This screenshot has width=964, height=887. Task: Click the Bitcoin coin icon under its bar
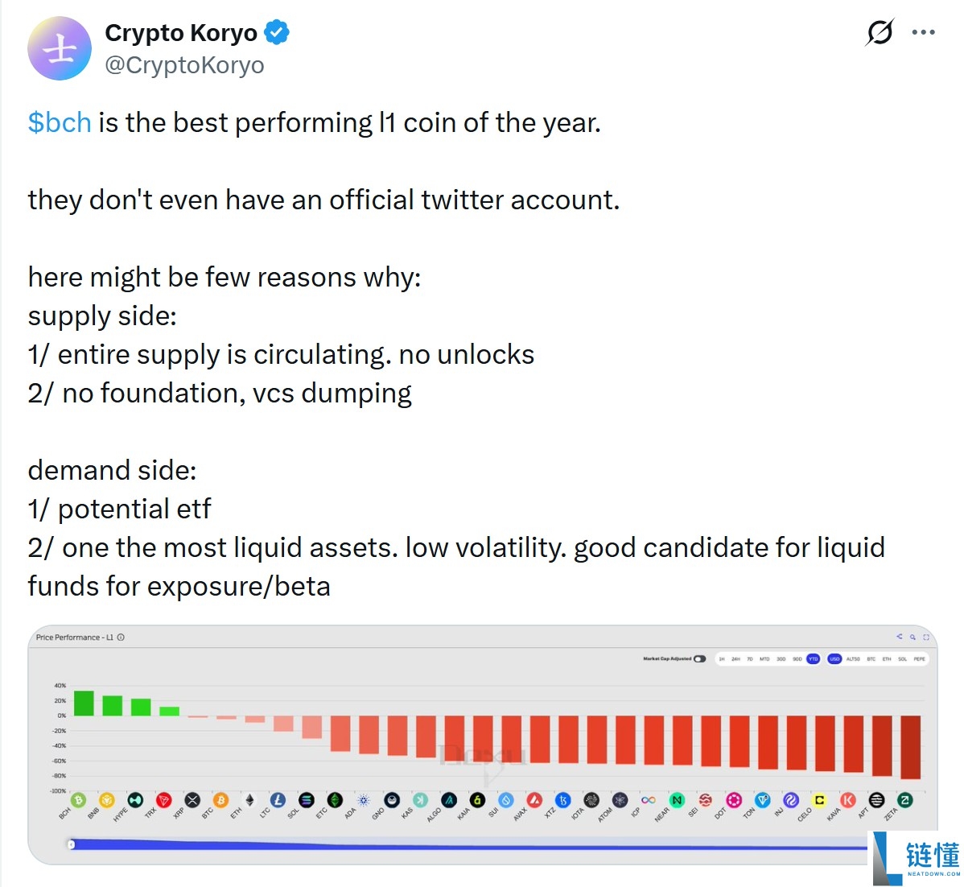[220, 799]
